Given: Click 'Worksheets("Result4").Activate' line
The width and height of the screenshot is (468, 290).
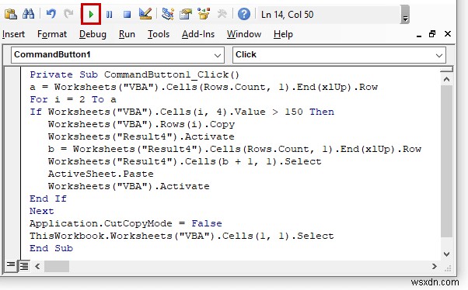Looking at the screenshot, I should (x=141, y=136).
